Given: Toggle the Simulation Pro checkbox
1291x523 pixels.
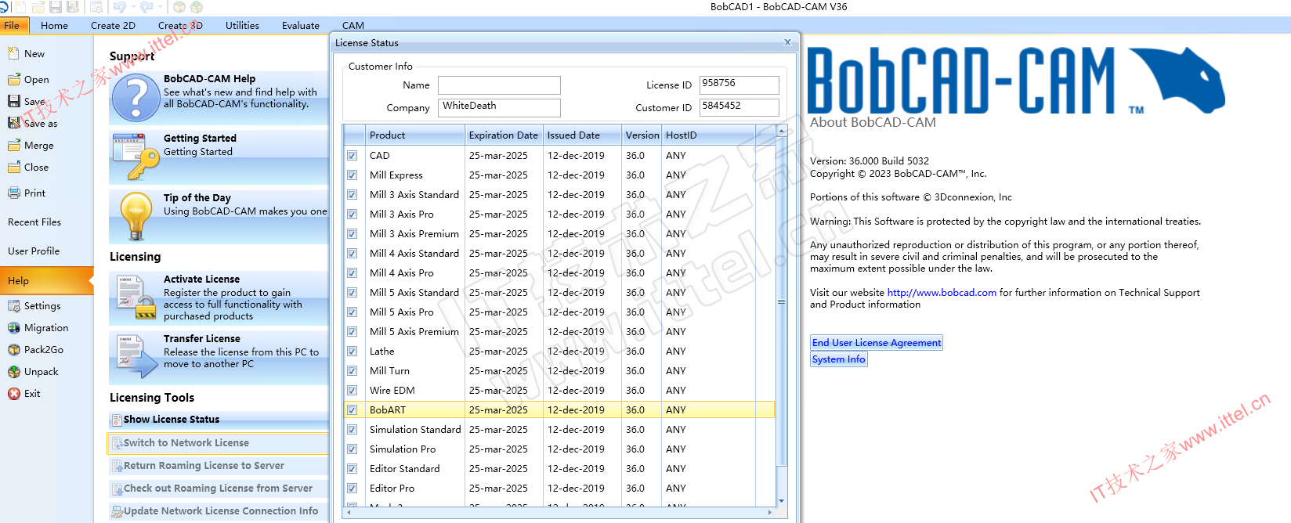Looking at the screenshot, I should pyautogui.click(x=353, y=449).
